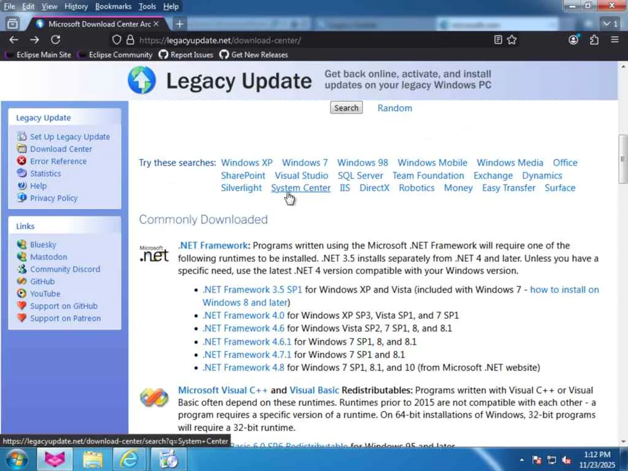Open the Easy Transfer search link
The image size is (628, 471).
tap(508, 188)
